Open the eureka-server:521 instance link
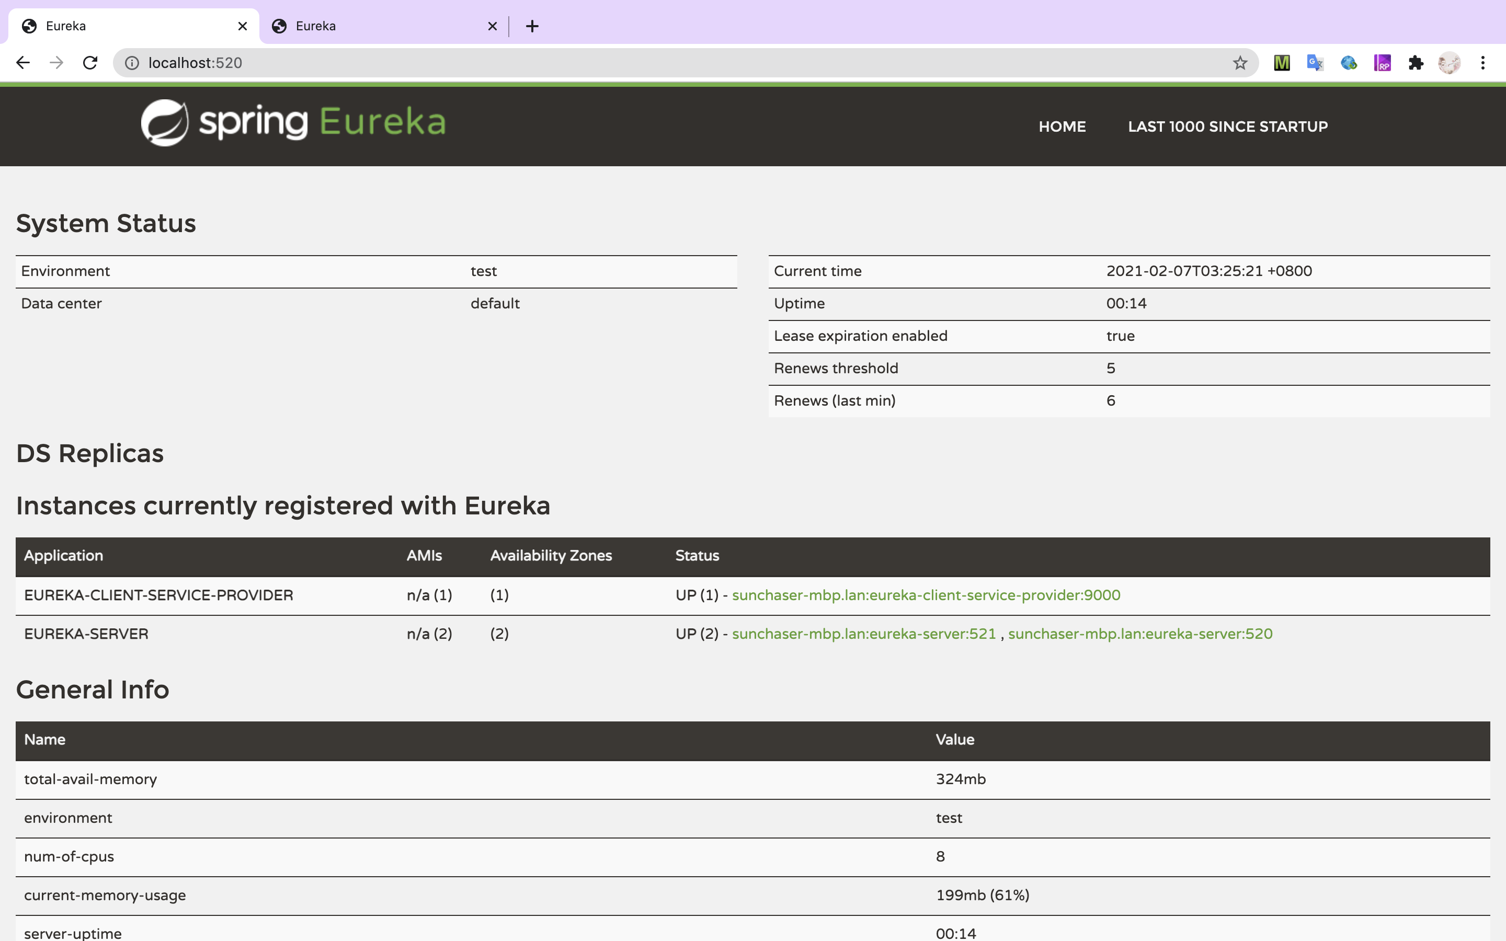 point(864,634)
